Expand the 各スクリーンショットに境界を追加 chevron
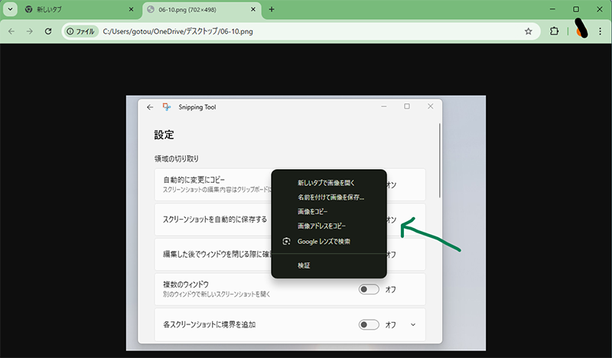The width and height of the screenshot is (612, 358). 413,324
